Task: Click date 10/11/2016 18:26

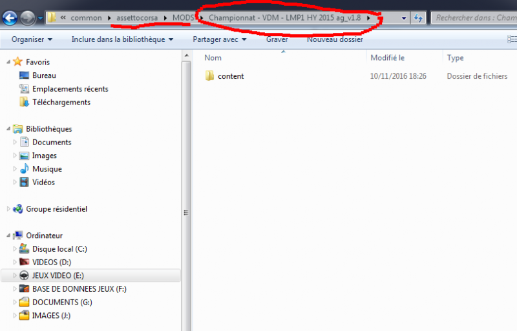Action: coord(398,76)
